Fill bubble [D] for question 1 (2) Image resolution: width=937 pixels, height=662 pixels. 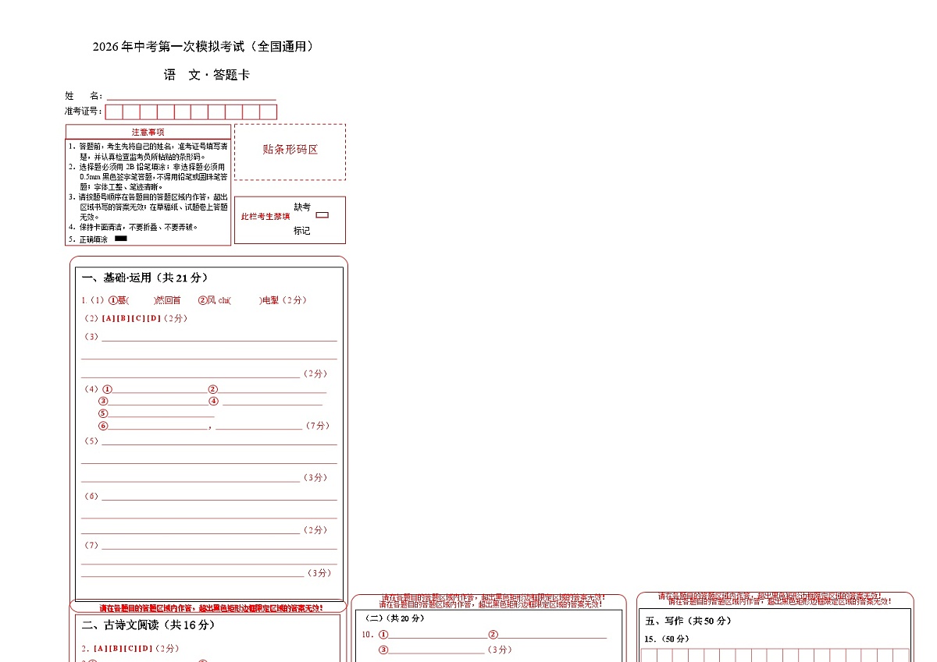pyautogui.click(x=153, y=318)
